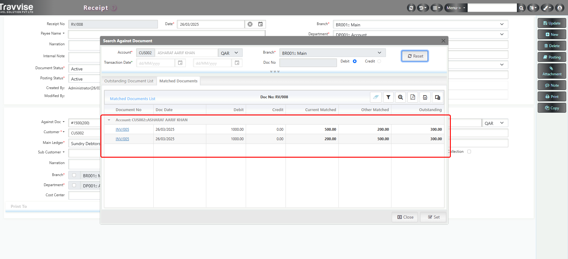This screenshot has height=259, width=568.
Task: Open the dialog Branch BR001 dropdown
Action: (x=332, y=53)
